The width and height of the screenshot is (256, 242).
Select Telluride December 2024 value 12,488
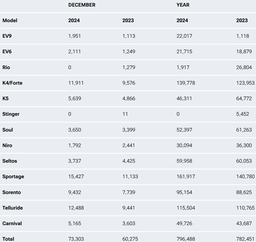(76, 208)
